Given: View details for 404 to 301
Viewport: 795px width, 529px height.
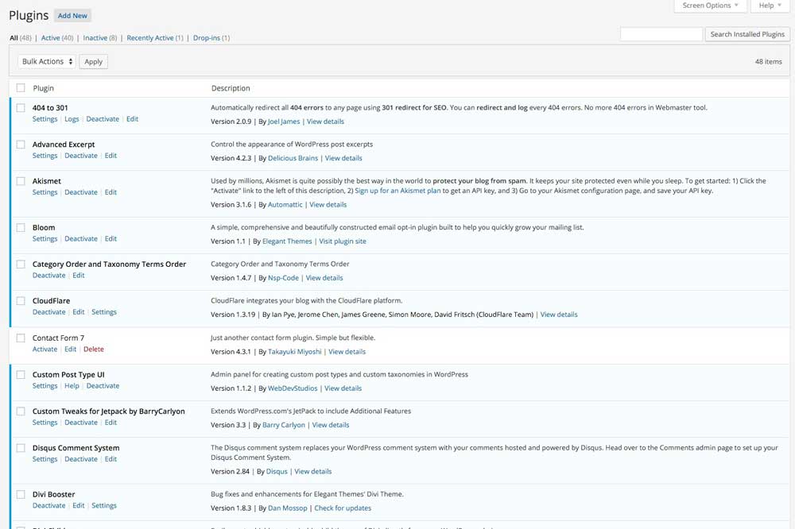Looking at the screenshot, I should [325, 122].
